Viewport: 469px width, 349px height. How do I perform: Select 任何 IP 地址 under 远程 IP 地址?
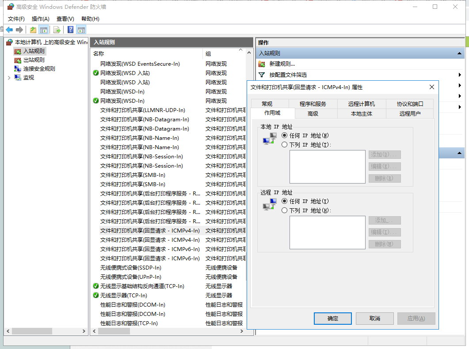[285, 201]
